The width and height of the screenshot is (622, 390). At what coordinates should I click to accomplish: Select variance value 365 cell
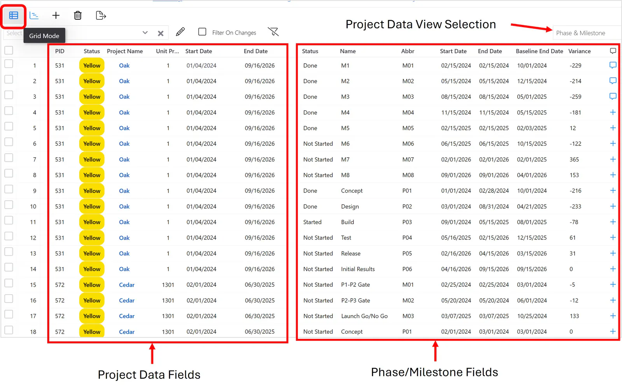click(x=574, y=159)
